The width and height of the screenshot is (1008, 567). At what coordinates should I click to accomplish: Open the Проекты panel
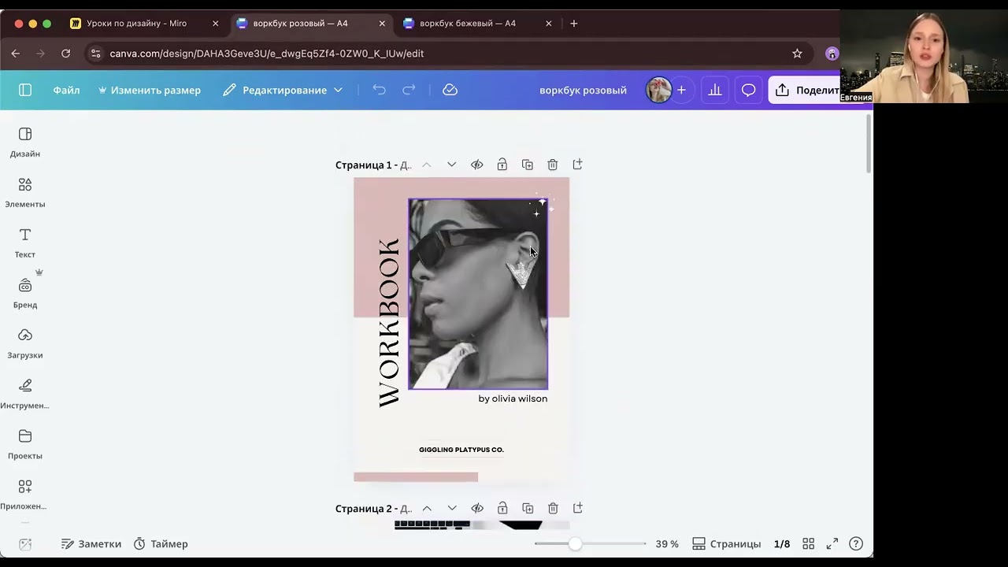pos(25,445)
